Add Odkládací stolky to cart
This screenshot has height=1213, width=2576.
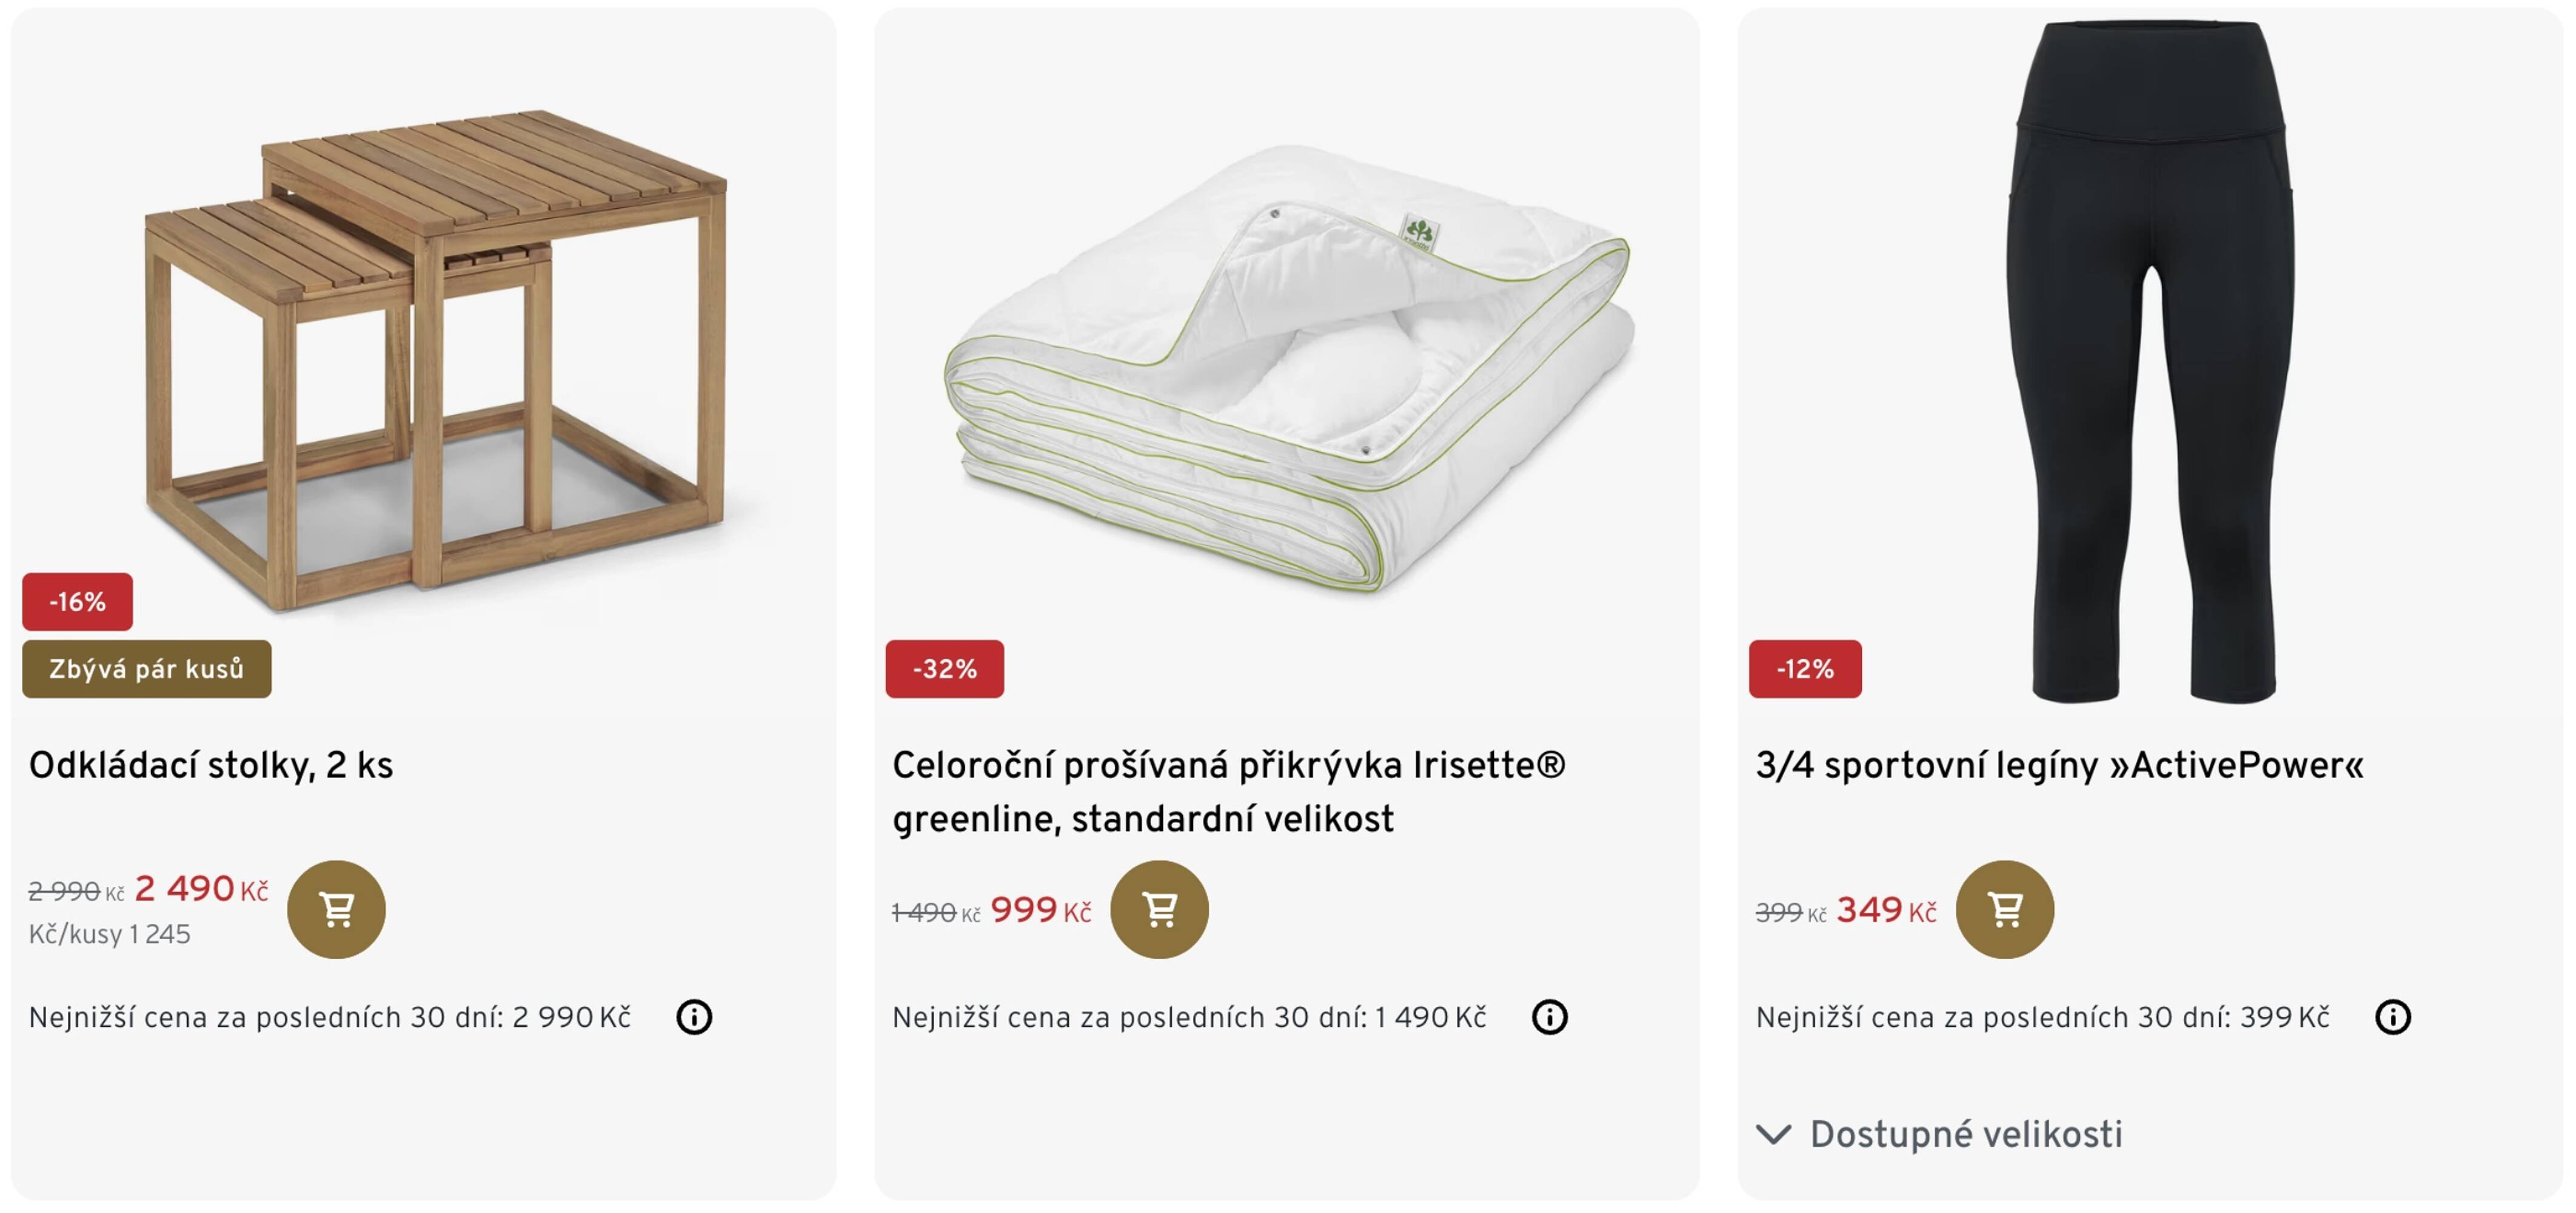[x=336, y=909]
